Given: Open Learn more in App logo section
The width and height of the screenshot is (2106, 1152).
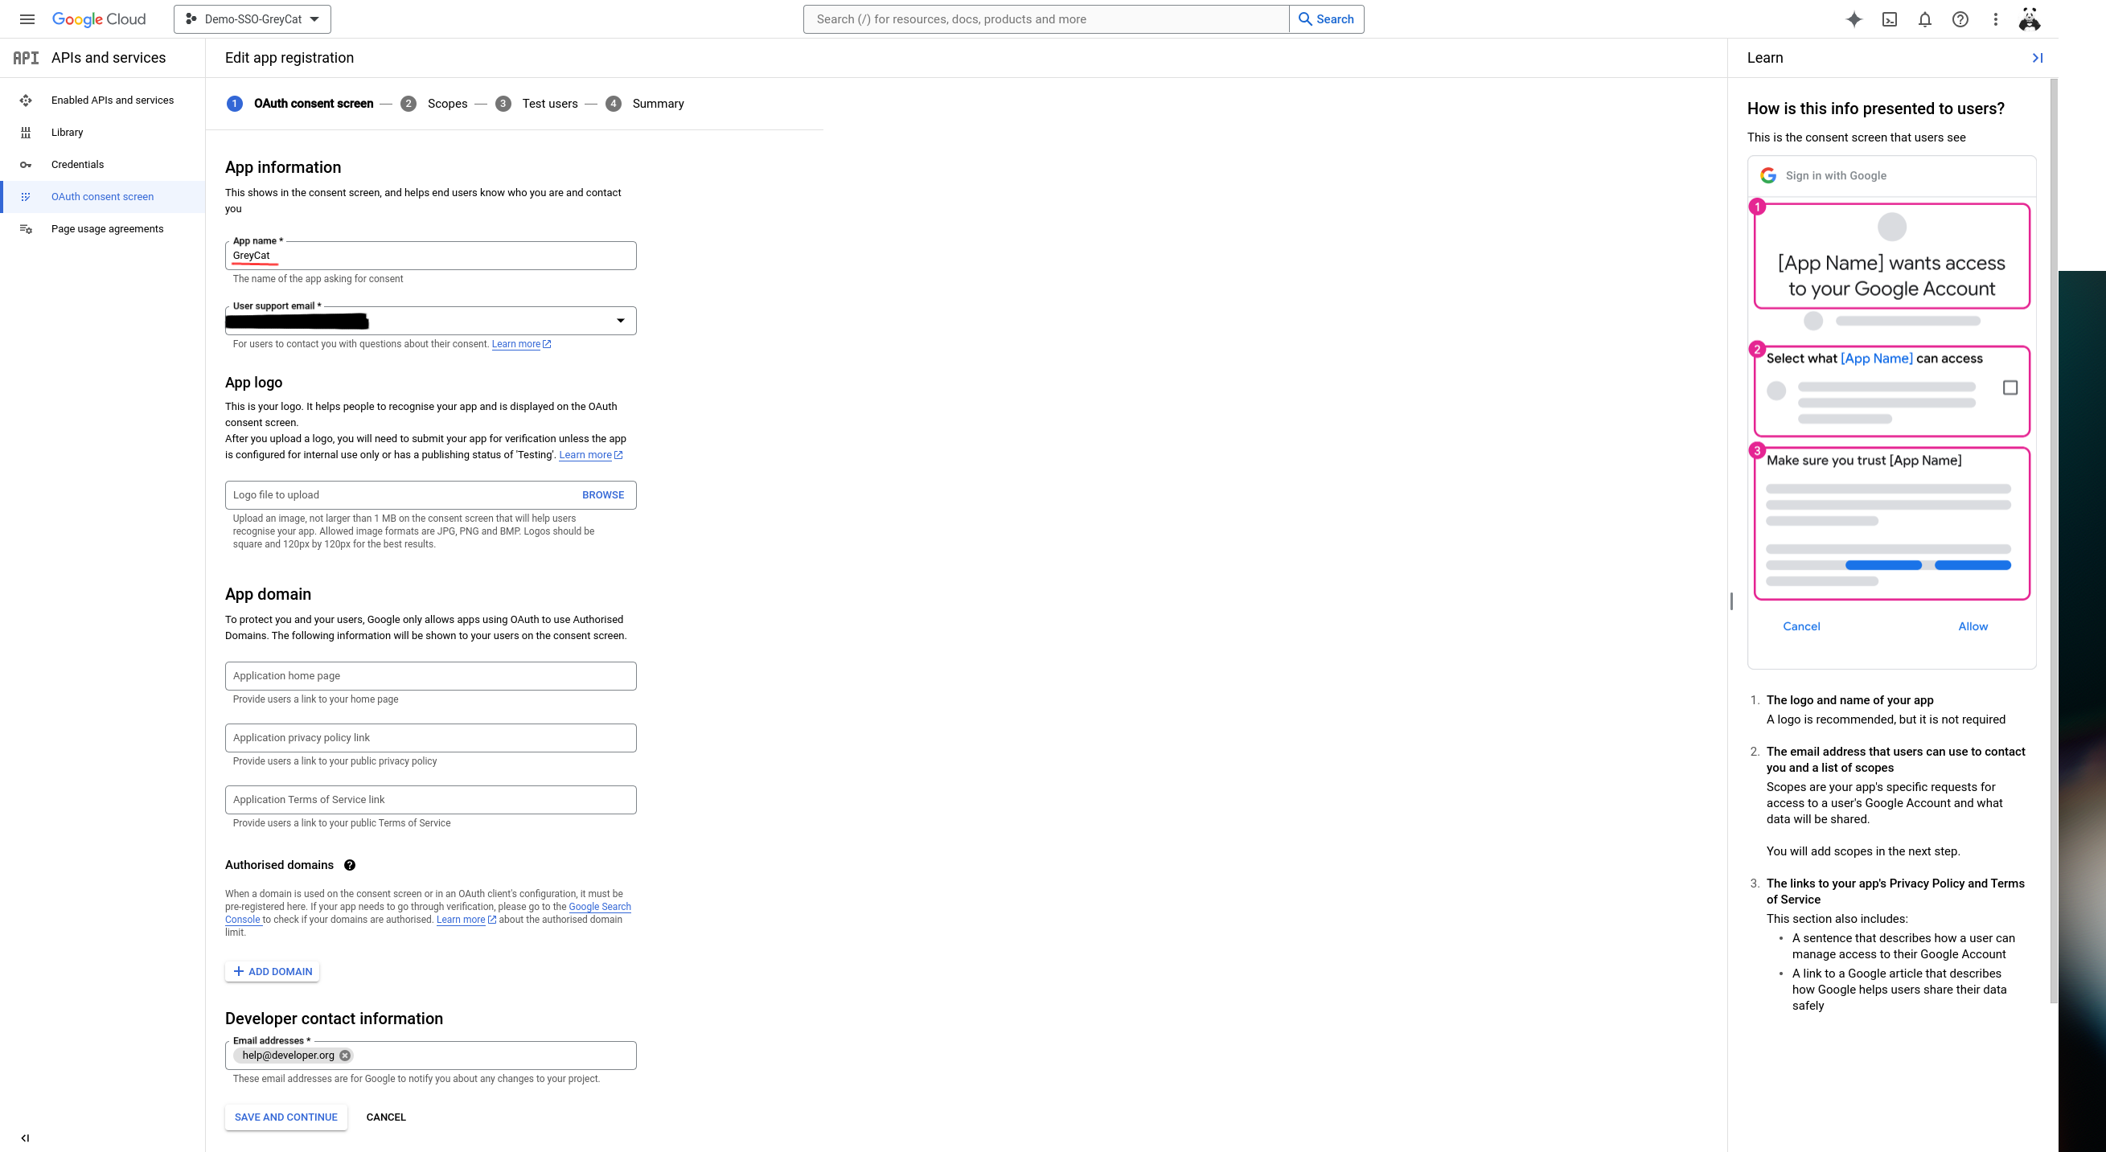Looking at the screenshot, I should pyautogui.click(x=590, y=455).
